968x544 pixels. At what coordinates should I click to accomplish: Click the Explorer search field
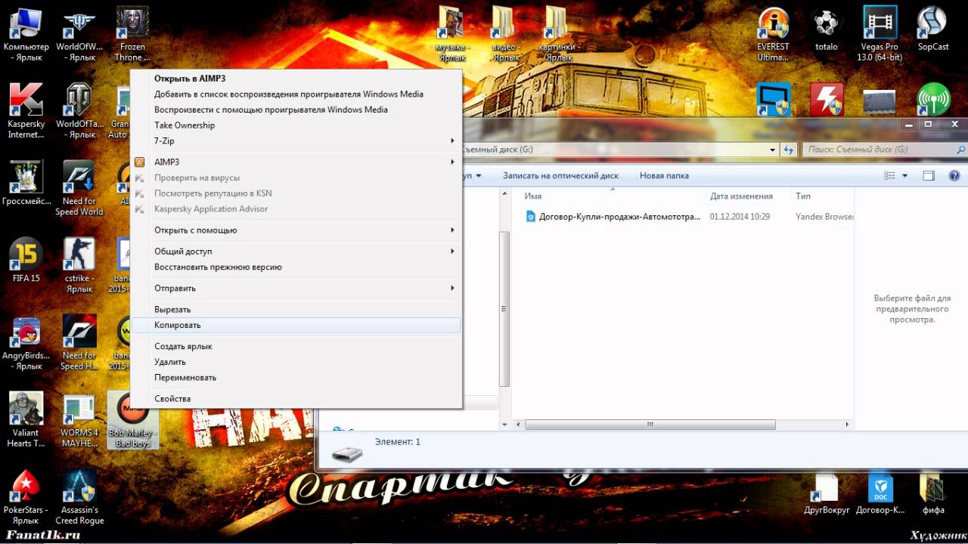coord(884,150)
